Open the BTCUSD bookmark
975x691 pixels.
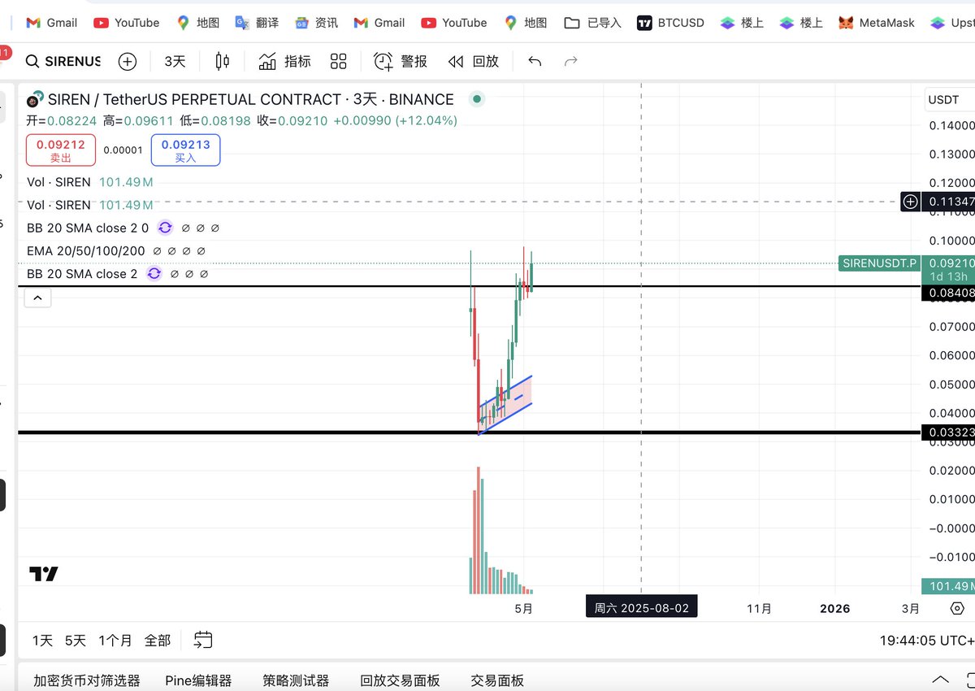670,23
